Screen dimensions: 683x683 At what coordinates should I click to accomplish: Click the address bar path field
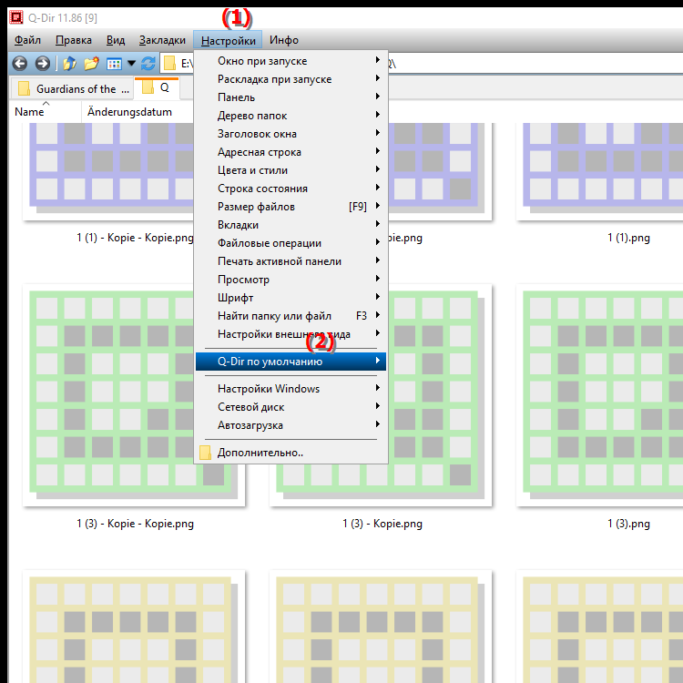tap(535, 64)
